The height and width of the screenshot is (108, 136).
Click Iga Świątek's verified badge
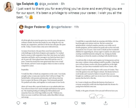pyautogui.click(x=36, y=4)
